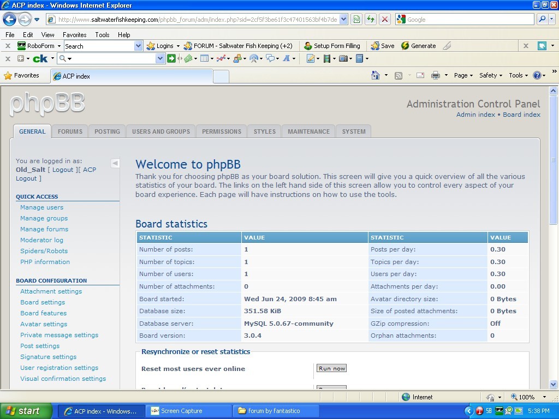Click the RoboForm Save button
The image size is (559, 419).
click(x=383, y=46)
